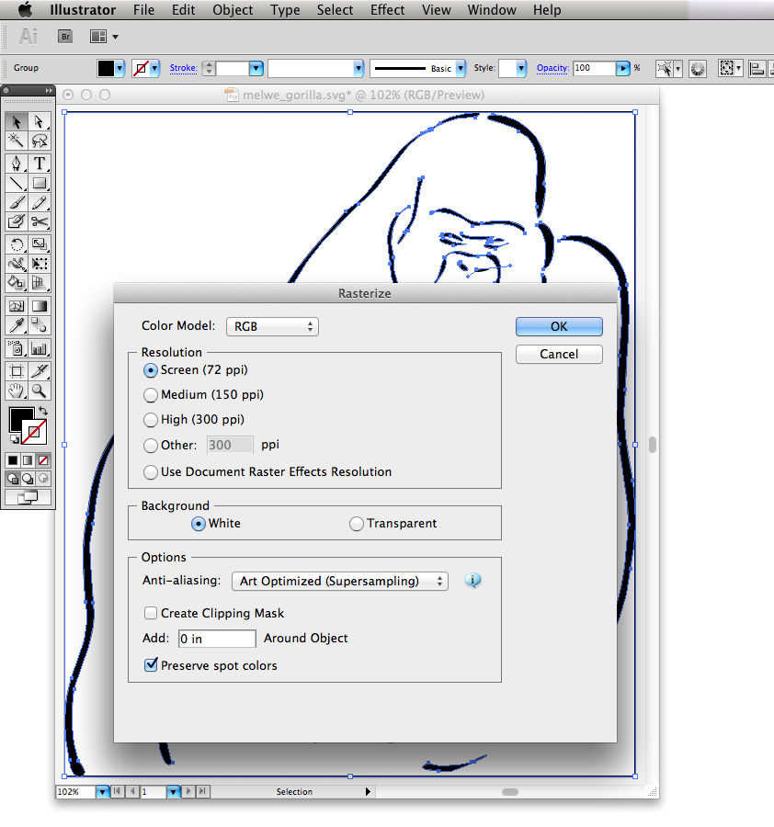Grab the Hand tool
This screenshot has width=774, height=827.
click(x=15, y=390)
